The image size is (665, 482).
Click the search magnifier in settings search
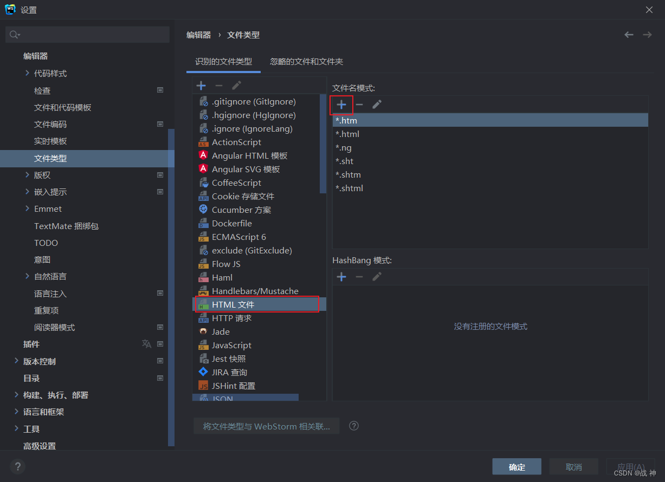point(14,34)
